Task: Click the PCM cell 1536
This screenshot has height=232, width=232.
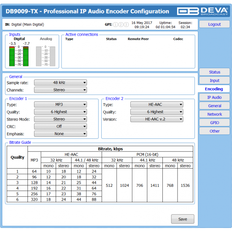Action: point(185,185)
